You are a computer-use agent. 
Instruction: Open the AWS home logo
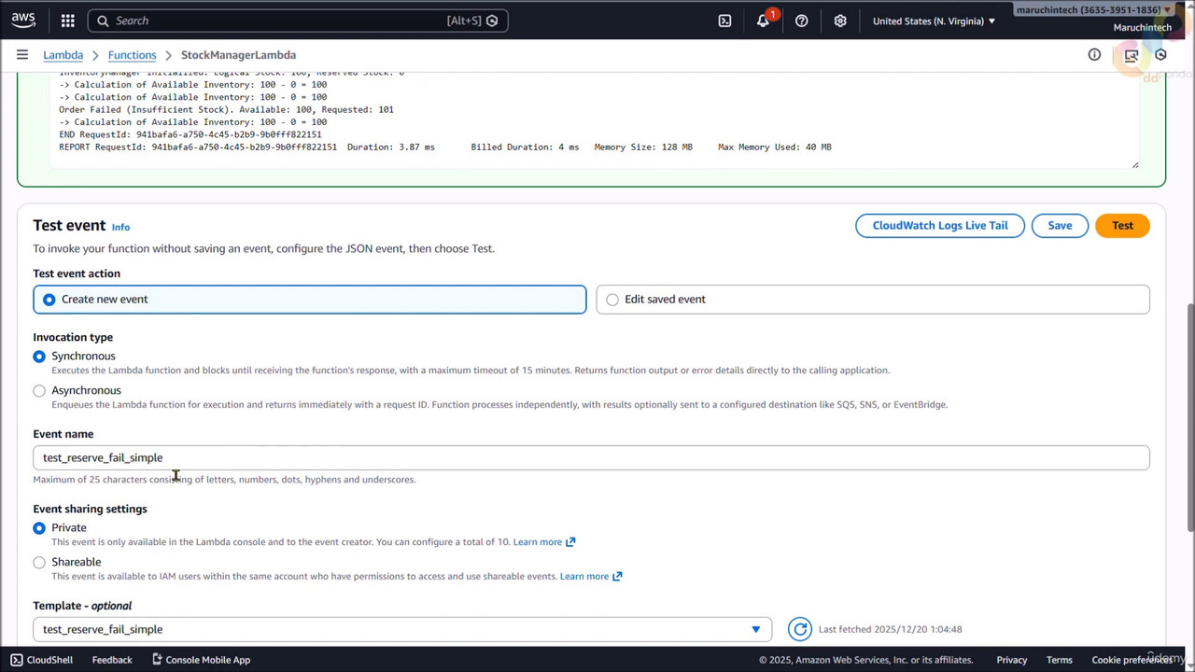tap(23, 20)
